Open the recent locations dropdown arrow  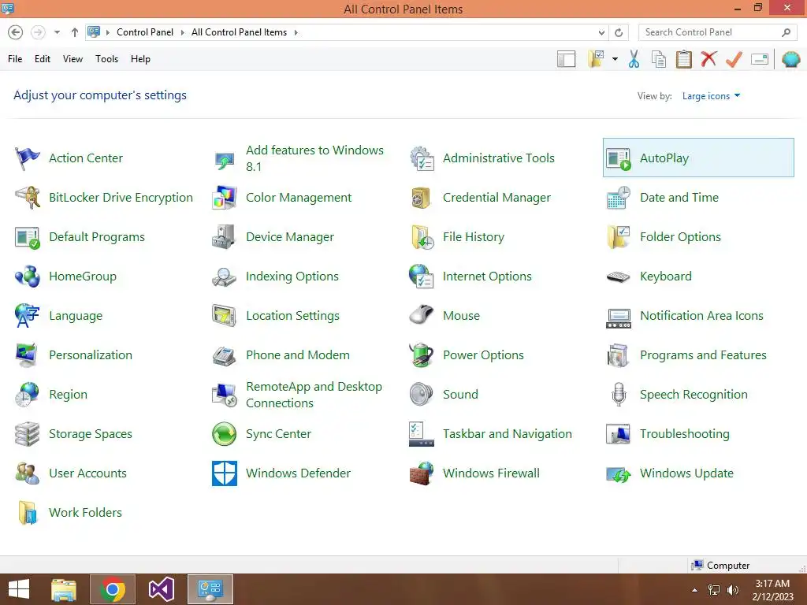[x=57, y=32]
